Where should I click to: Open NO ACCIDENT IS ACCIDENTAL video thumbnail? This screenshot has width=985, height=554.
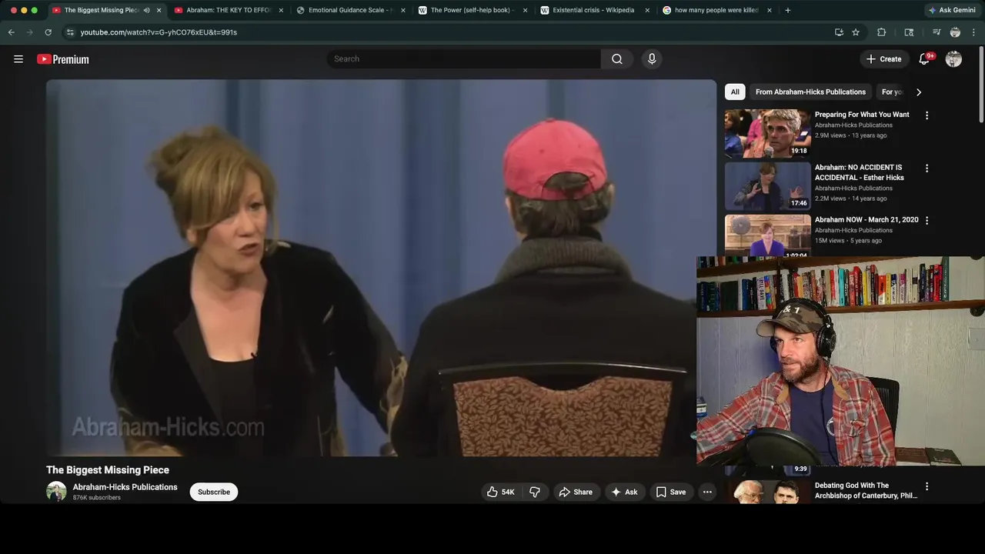coord(767,185)
